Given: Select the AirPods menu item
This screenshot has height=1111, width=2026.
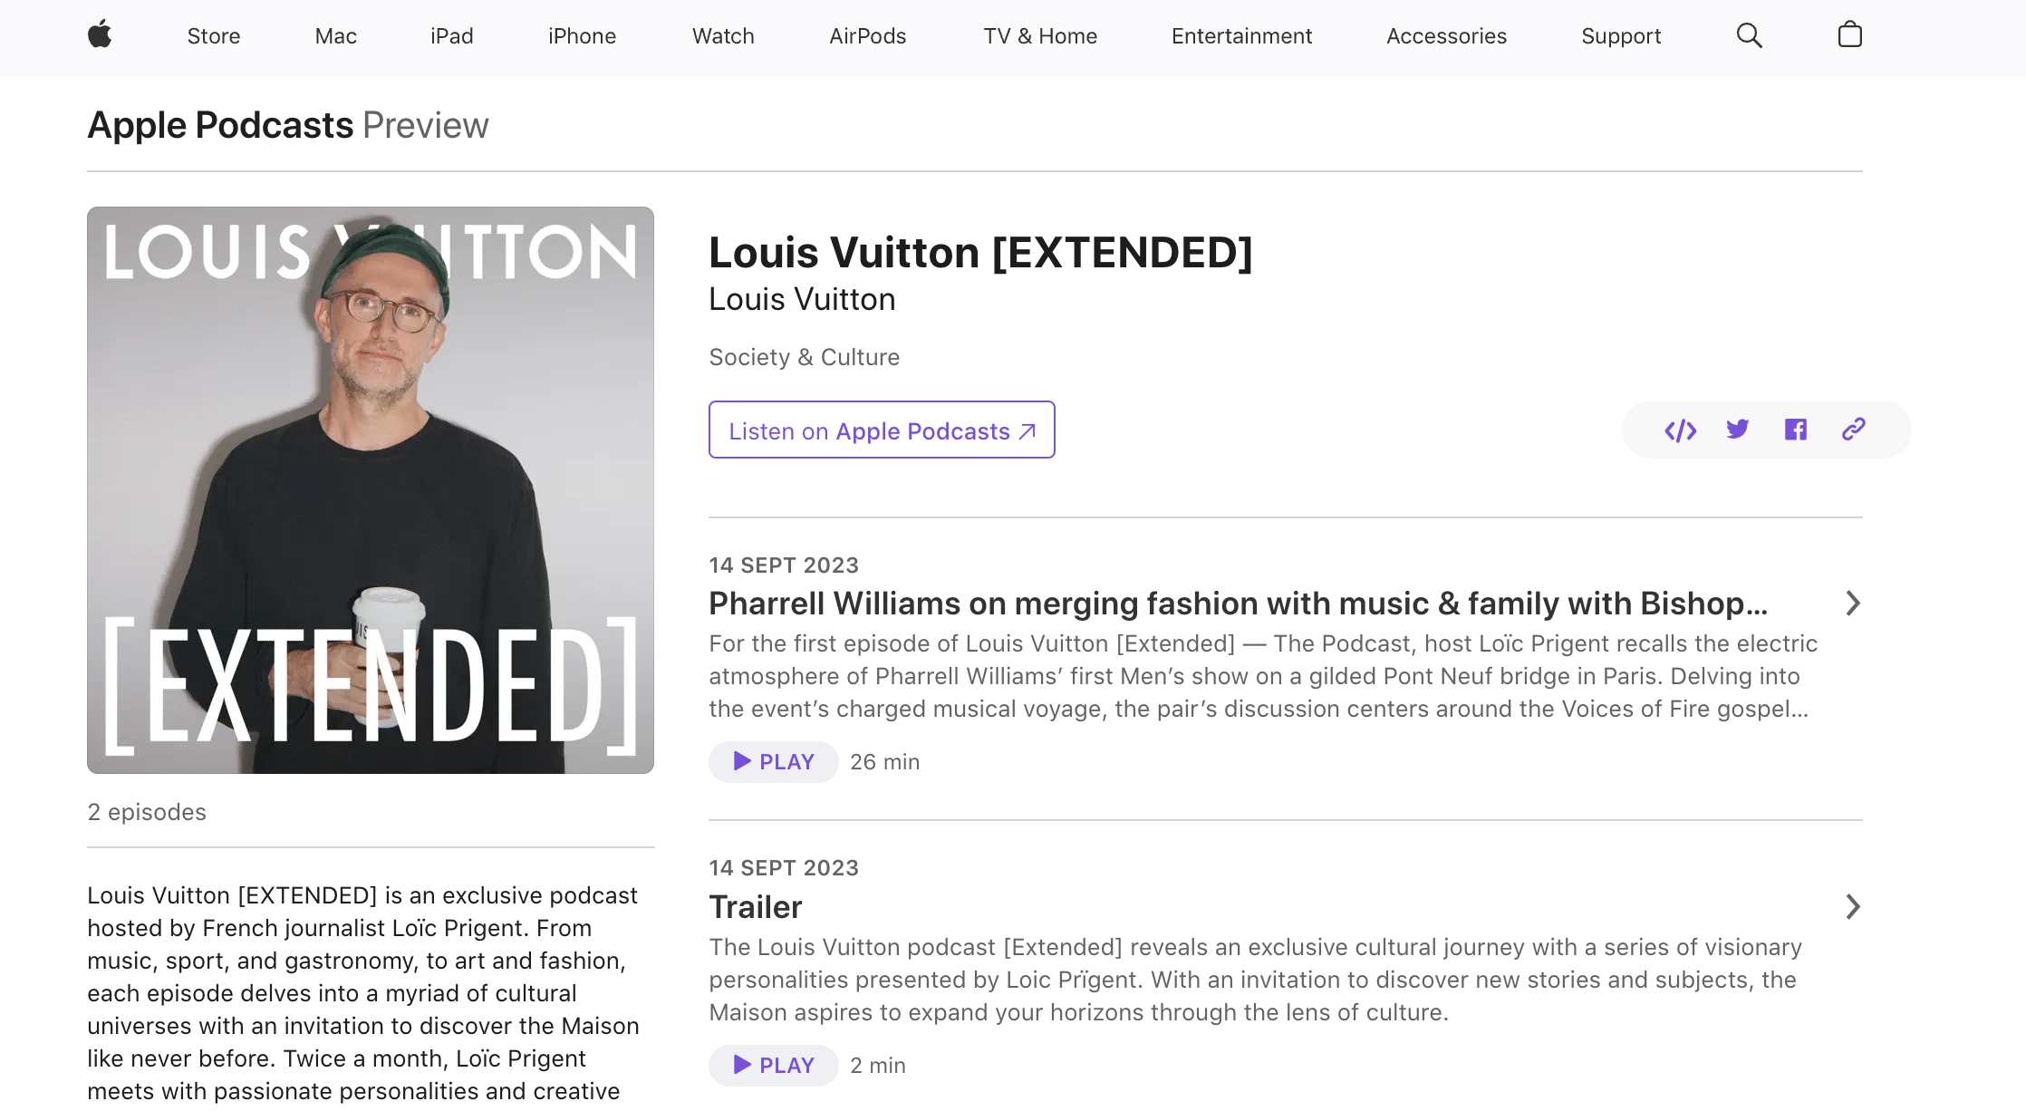Looking at the screenshot, I should pos(867,36).
